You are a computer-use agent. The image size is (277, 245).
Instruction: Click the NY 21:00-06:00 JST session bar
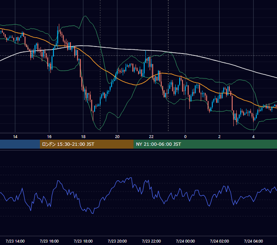point(205,144)
